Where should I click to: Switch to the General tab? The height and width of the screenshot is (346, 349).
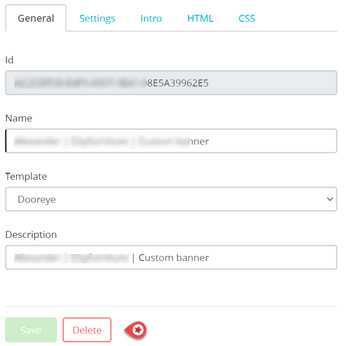click(x=36, y=18)
